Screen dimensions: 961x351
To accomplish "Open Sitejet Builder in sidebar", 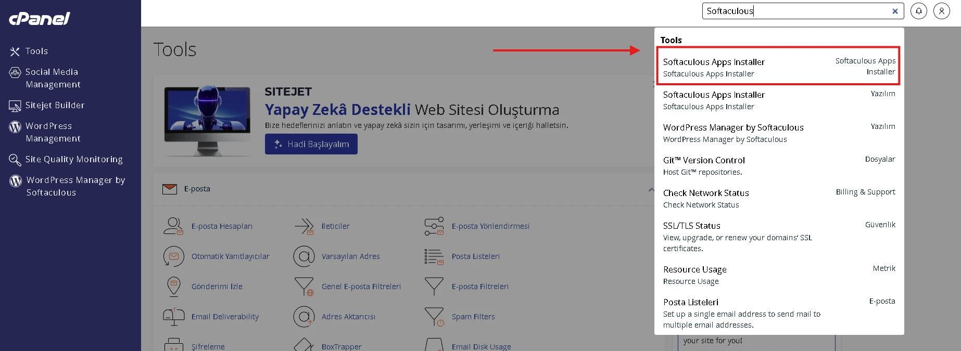I will [x=55, y=105].
